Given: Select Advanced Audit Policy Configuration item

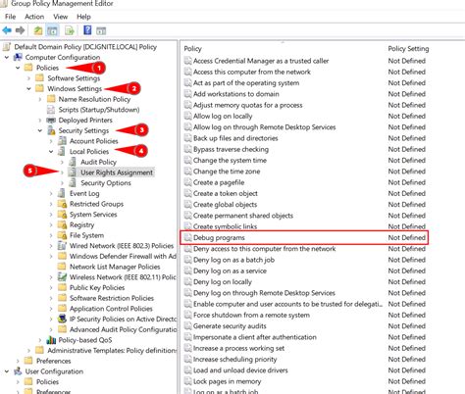Looking at the screenshot, I should point(123,329).
